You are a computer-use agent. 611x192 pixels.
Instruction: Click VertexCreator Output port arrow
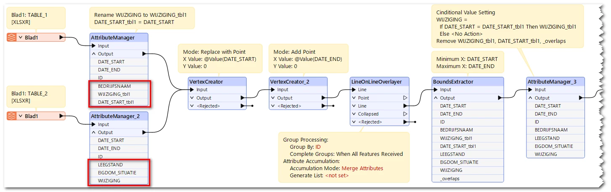243,98
